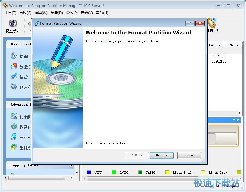
Task: Click the 重新分配 redistribute free space icon
Action: 14,147
